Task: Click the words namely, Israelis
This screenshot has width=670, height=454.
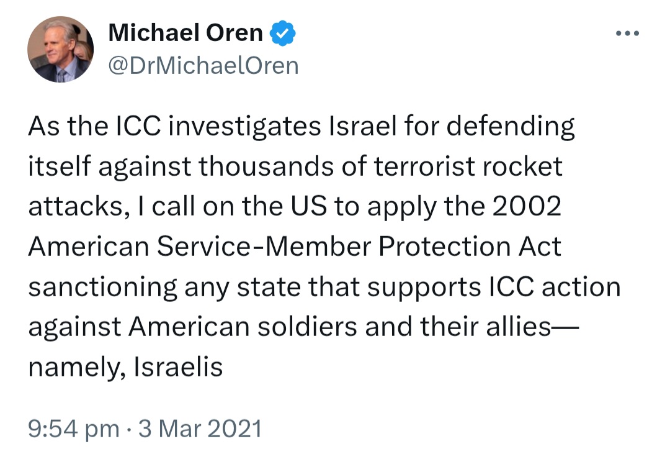Action: coord(125,367)
